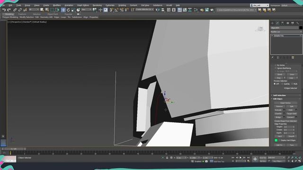Click the Bridge button

click(x=278, y=117)
